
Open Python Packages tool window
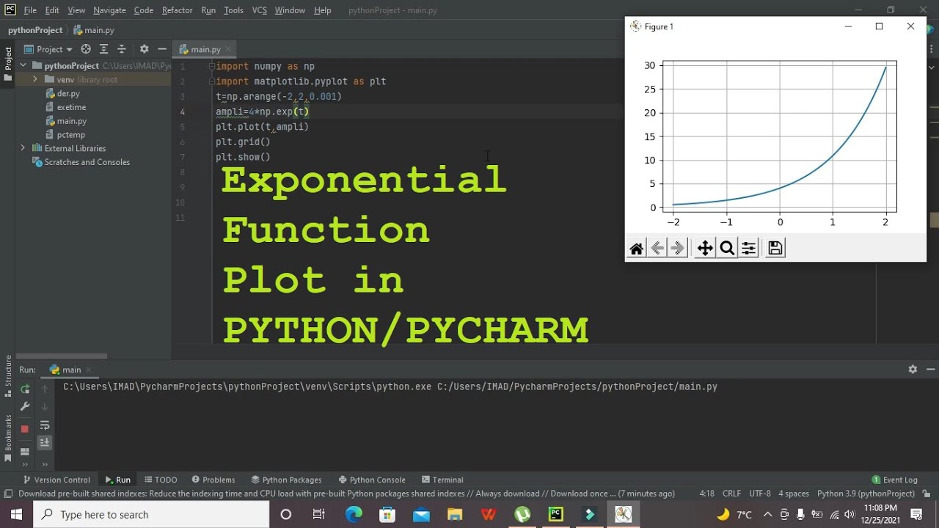[286, 480]
